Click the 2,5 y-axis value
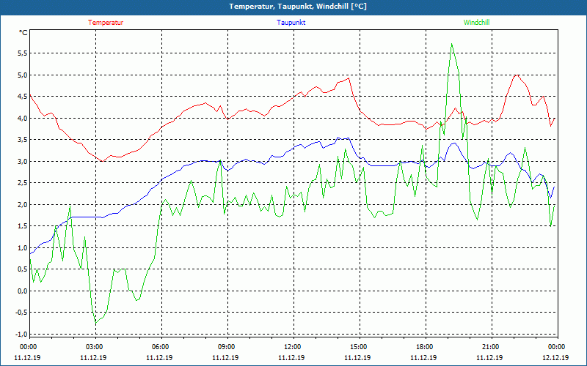Viewport: 587px width, 366px height. (x=23, y=183)
